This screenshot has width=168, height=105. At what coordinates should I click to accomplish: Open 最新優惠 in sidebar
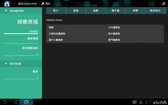pos(33,39)
